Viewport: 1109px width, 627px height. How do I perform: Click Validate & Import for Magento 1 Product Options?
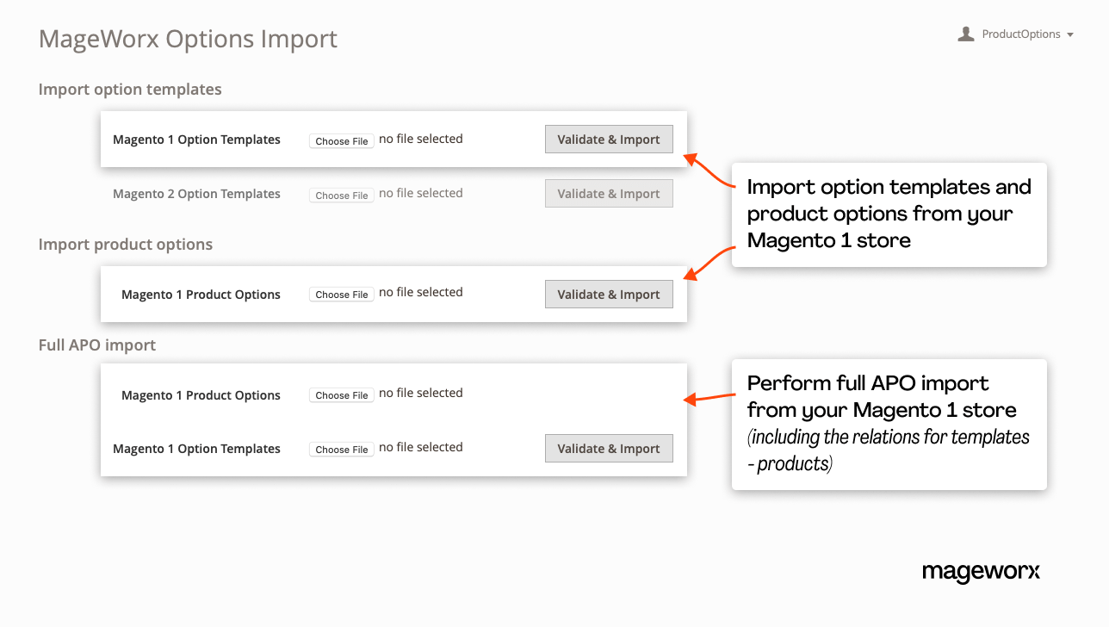coord(609,294)
